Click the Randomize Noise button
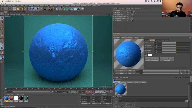 pyautogui.click(x=167, y=58)
